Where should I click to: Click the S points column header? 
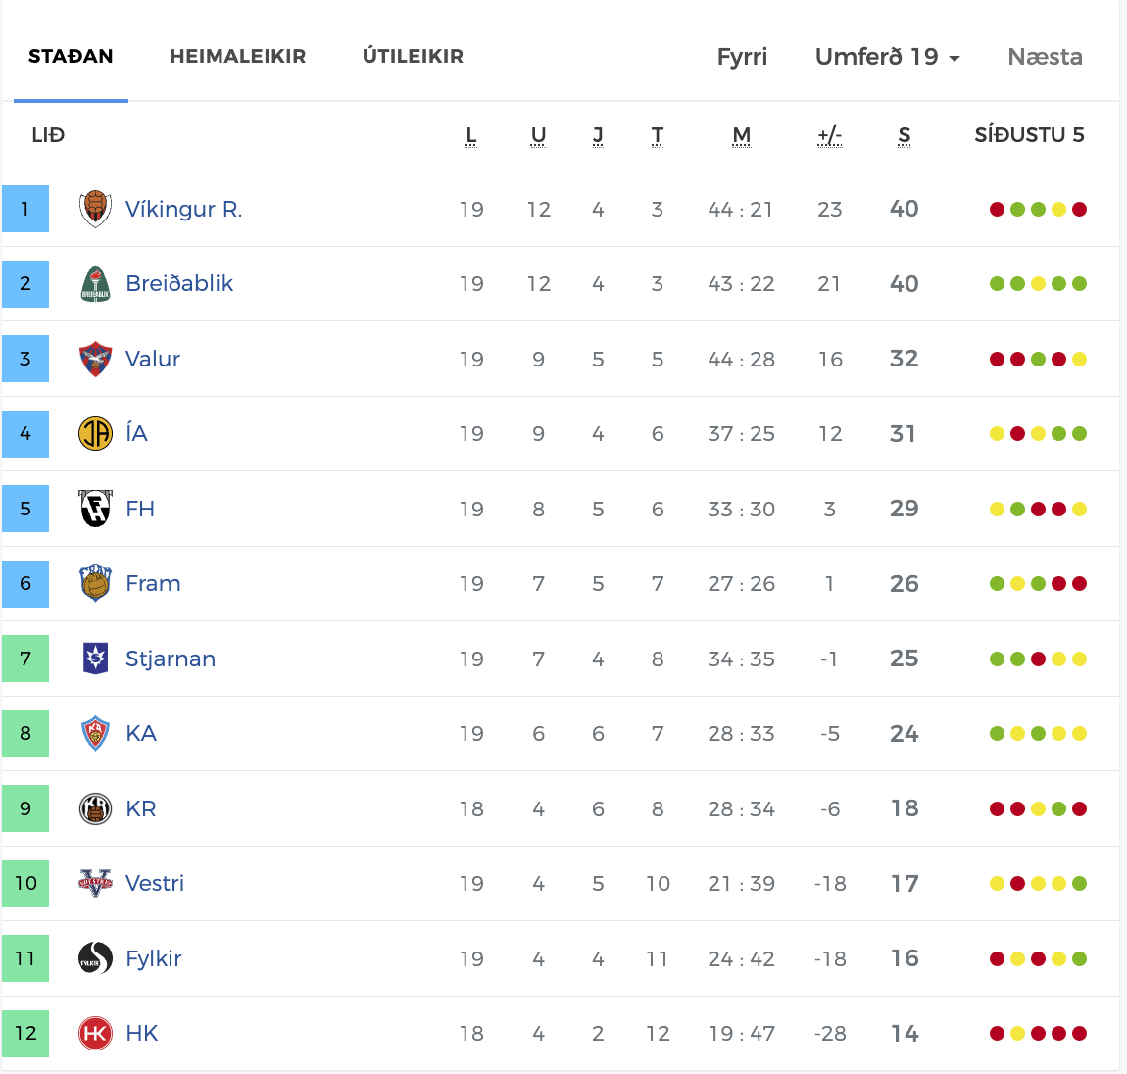pyautogui.click(x=904, y=135)
